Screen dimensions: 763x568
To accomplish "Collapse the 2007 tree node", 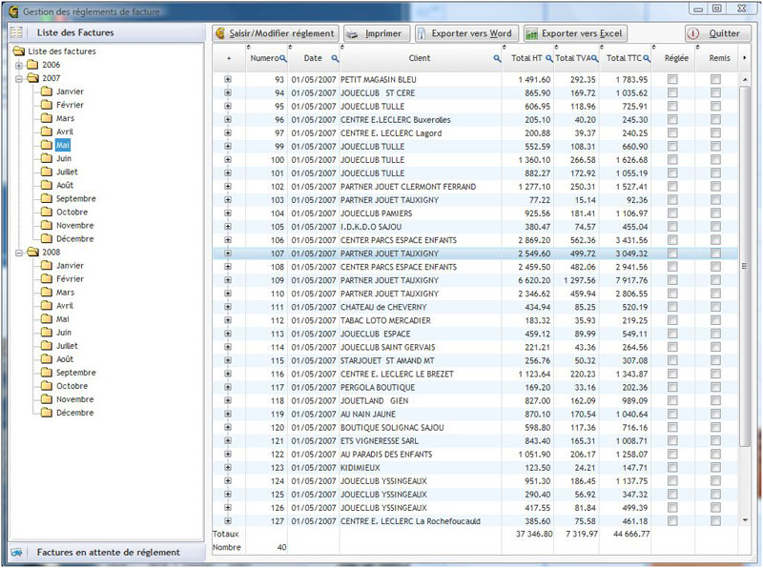I will [x=19, y=78].
